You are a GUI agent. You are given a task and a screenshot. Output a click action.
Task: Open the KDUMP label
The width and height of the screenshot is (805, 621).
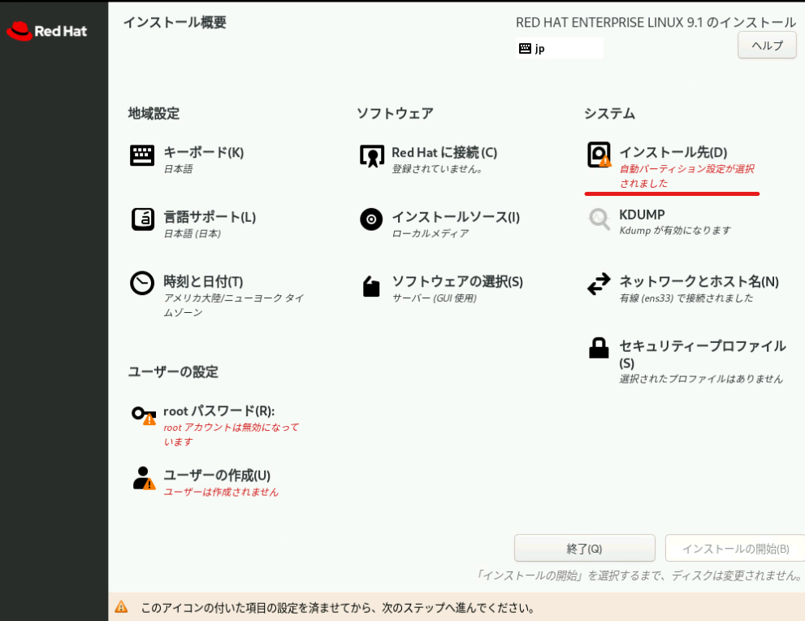[x=642, y=215]
